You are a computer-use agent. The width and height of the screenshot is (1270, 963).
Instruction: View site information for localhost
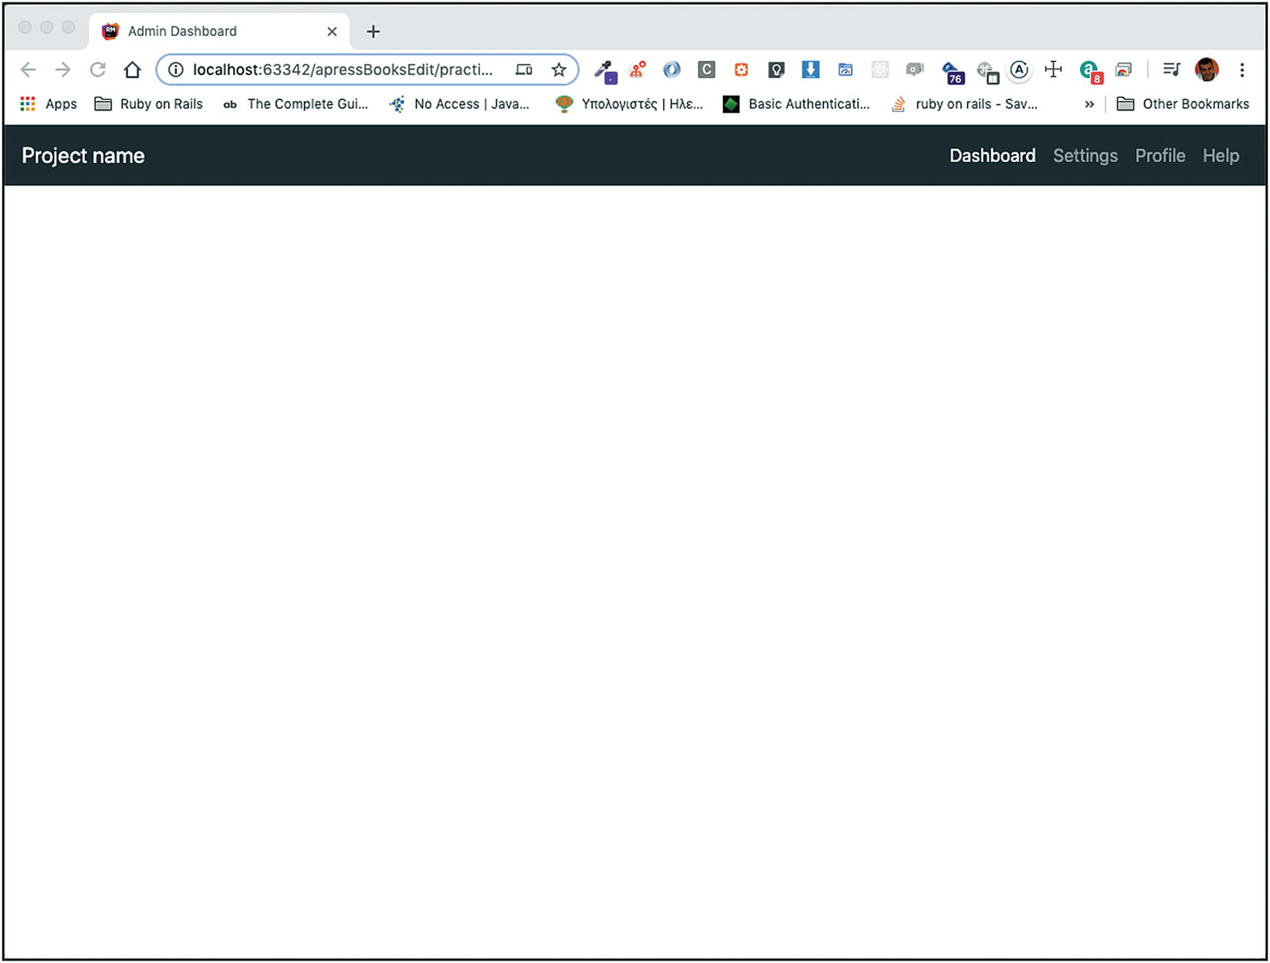pyautogui.click(x=175, y=70)
